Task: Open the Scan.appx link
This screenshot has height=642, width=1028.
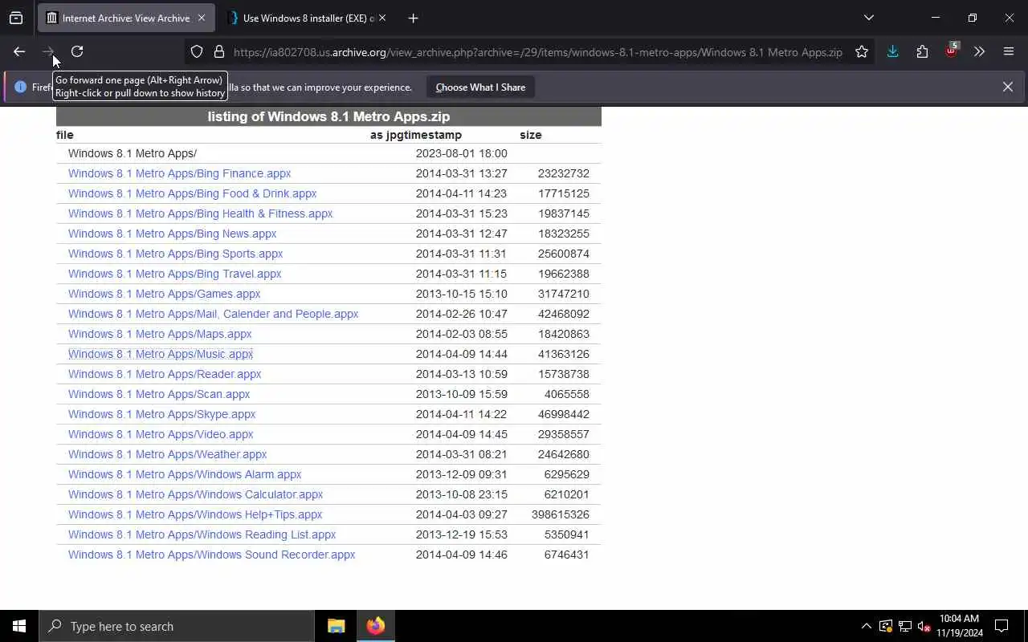Action: click(159, 394)
